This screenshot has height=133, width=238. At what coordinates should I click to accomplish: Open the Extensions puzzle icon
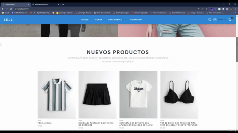[x=223, y=9]
